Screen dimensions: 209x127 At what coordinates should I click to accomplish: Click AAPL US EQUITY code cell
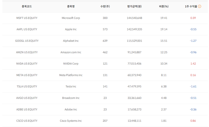(x=27, y=29)
